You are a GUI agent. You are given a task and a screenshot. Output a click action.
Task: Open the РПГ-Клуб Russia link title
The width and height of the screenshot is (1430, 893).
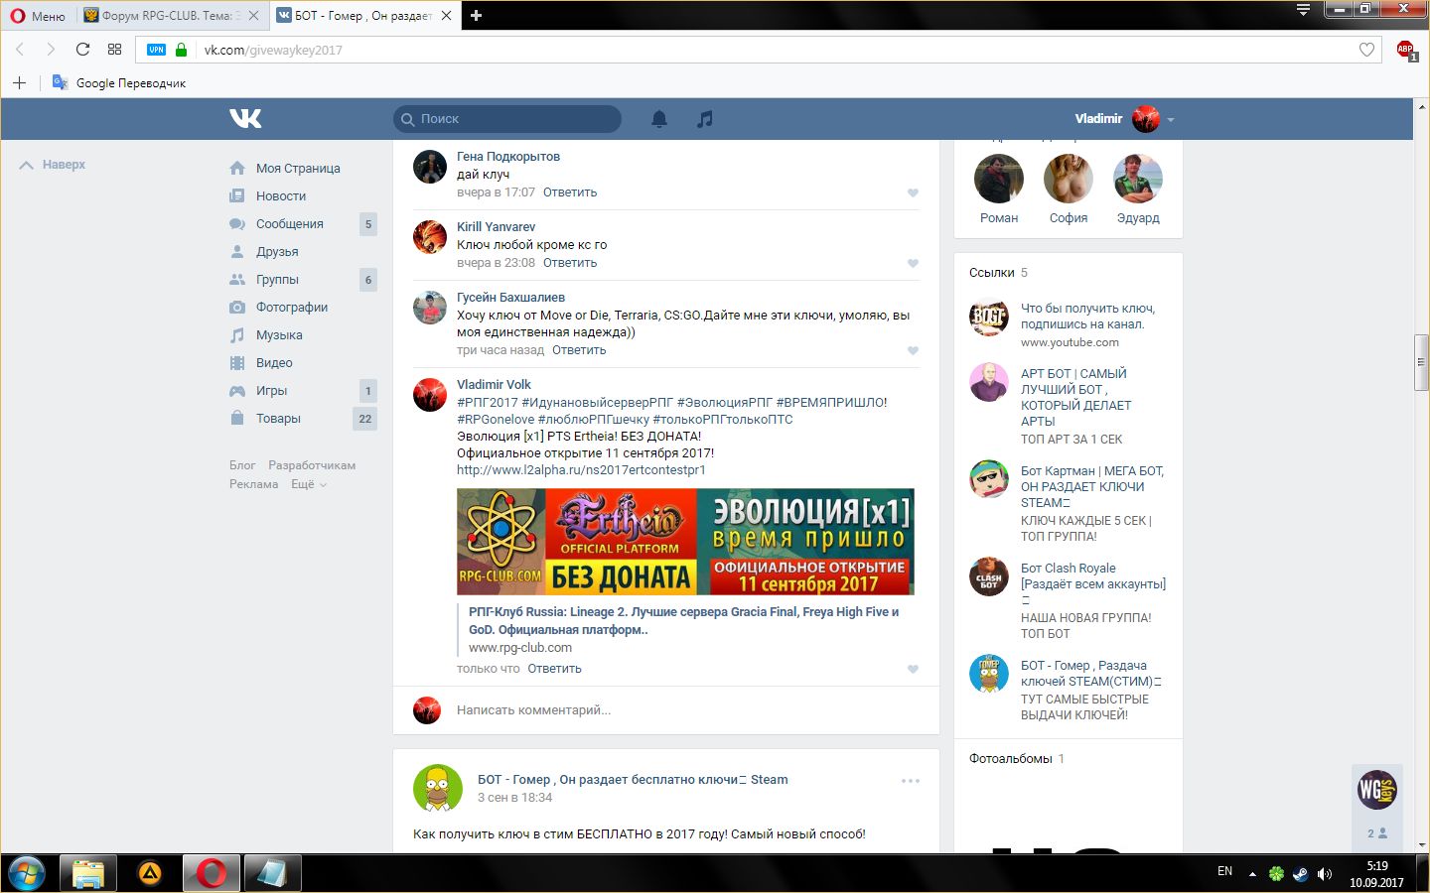(x=683, y=621)
